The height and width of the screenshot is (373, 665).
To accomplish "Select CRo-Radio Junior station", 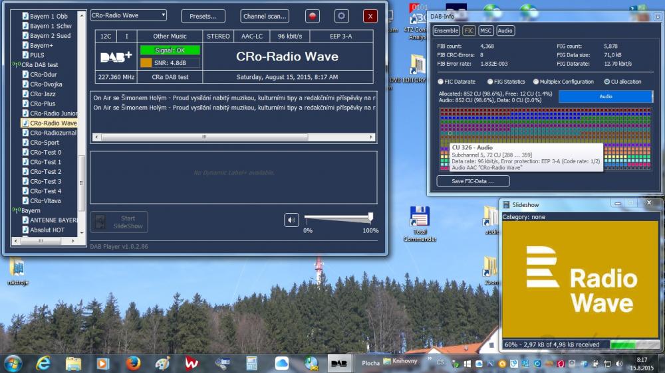I will [53, 113].
